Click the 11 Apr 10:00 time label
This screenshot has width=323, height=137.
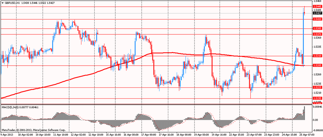[61, 135]
